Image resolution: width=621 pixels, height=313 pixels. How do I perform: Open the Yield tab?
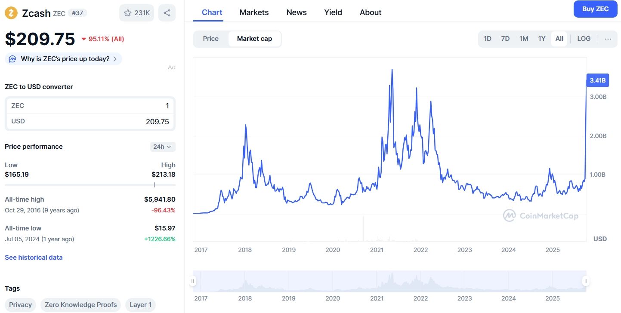tap(333, 12)
